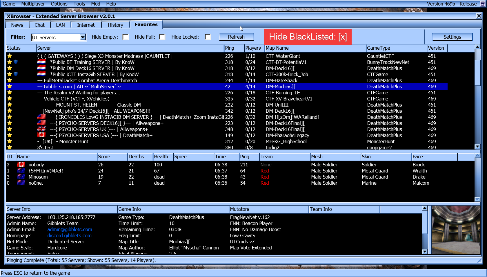
Task: Open the Help menu
Action: (x=111, y=4)
